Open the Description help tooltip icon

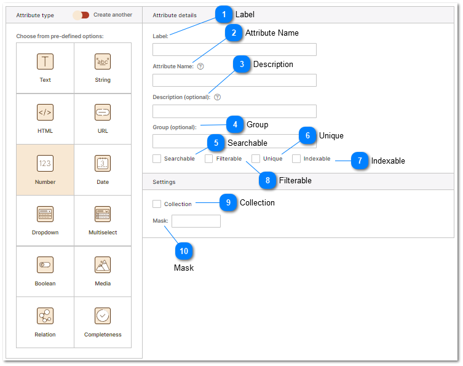pyautogui.click(x=217, y=97)
